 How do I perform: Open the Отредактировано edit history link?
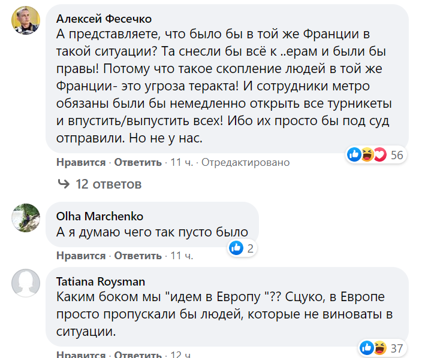(x=245, y=162)
